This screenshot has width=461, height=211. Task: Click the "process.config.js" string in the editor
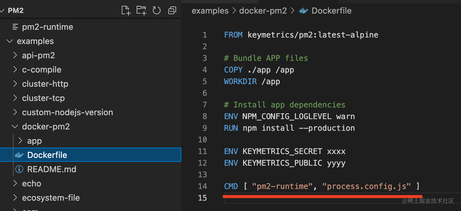click(x=369, y=186)
